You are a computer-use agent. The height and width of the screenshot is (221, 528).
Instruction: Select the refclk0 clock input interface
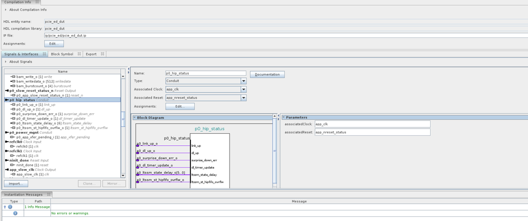coord(16,142)
